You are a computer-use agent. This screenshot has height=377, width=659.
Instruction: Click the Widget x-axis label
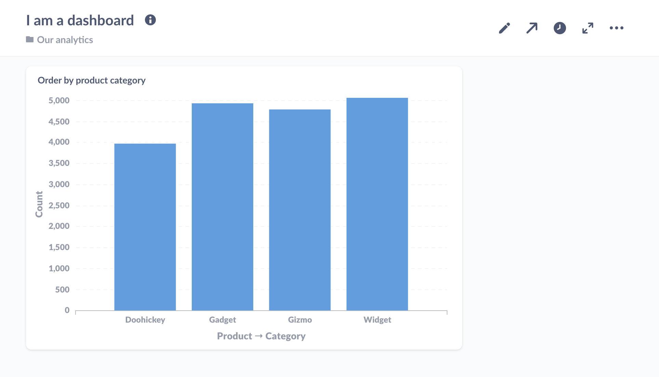377,320
